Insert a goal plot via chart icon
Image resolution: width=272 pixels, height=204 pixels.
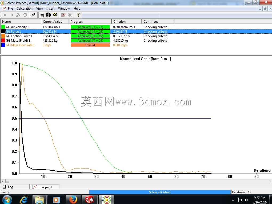[x=63, y=15]
